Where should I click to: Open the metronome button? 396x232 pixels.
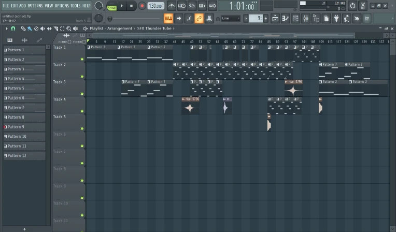pos(172,6)
